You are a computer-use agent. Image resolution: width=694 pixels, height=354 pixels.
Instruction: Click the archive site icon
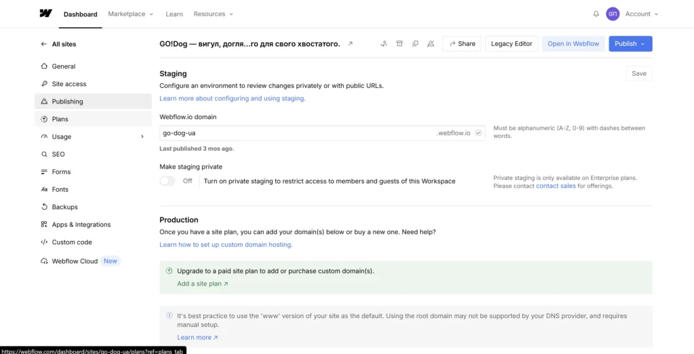pos(399,44)
